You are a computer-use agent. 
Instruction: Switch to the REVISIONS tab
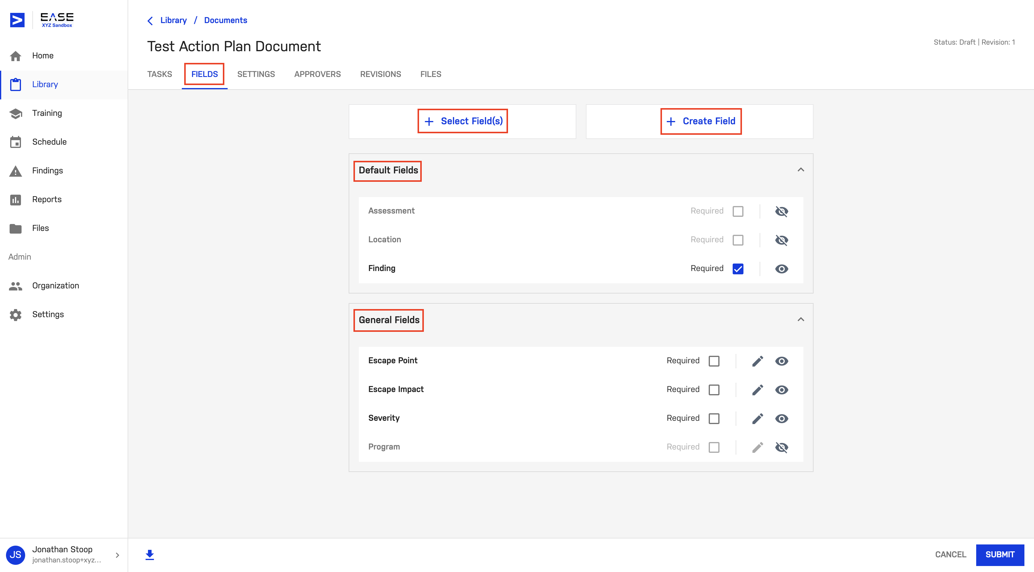click(380, 74)
